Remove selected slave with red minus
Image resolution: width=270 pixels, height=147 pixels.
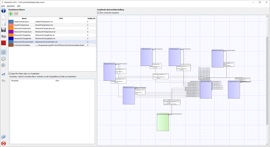tap(16, 14)
